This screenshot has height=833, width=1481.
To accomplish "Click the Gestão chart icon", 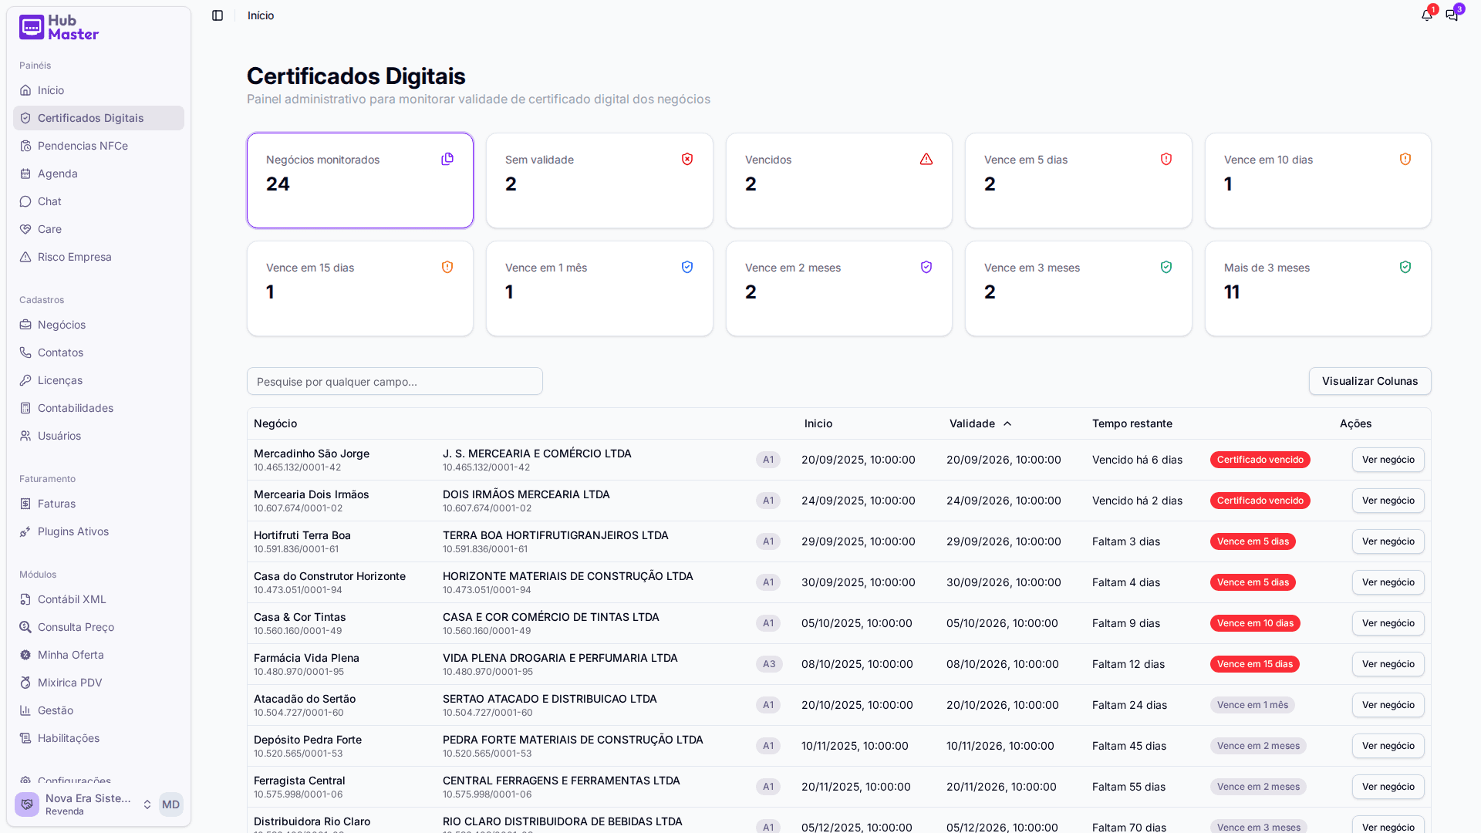I will point(25,710).
